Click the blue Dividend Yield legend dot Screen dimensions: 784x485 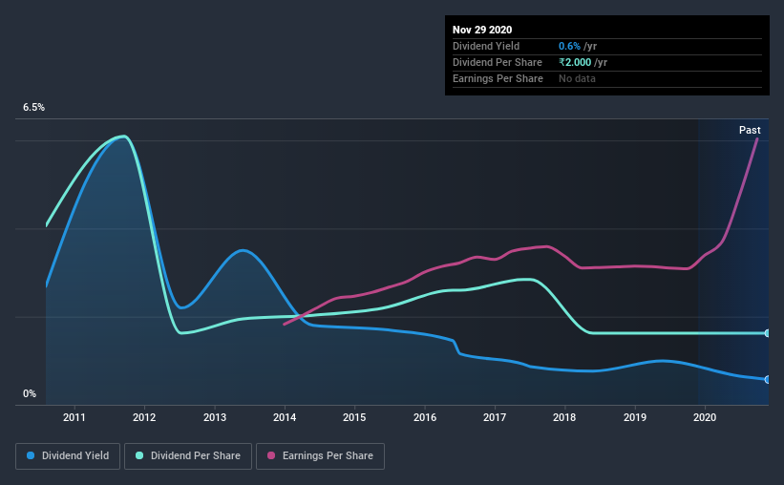coord(31,455)
